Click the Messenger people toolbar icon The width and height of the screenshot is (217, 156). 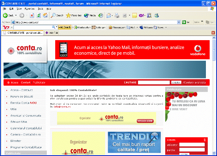(156, 15)
